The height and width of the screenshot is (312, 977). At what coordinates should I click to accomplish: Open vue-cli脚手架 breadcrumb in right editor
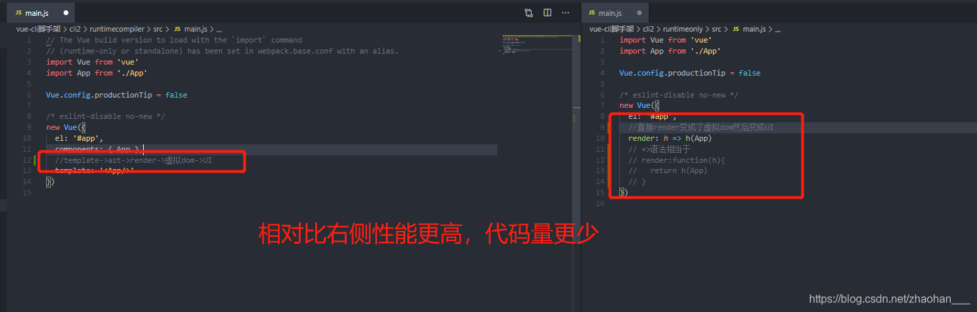[612, 29]
